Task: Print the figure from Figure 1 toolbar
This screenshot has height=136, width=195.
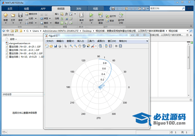Action: pos(60,46)
